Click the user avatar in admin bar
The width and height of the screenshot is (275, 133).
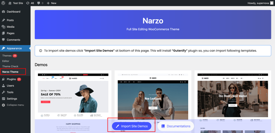tap(272, 3)
